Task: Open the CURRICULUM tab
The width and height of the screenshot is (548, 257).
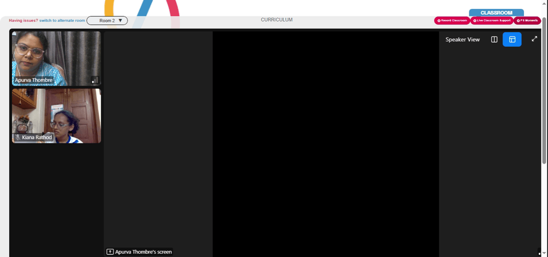Action: (x=277, y=20)
